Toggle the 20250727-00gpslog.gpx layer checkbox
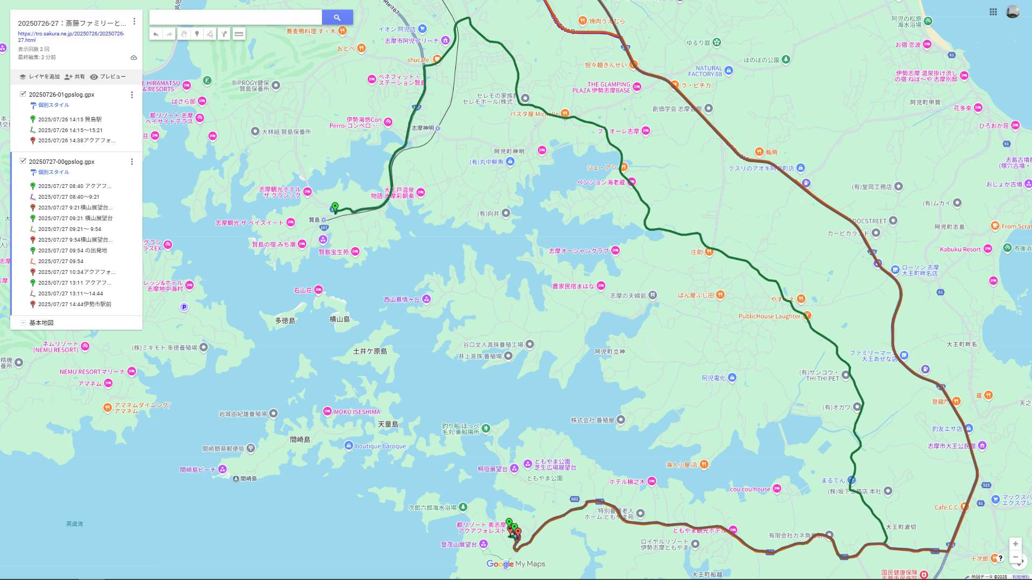1032x580 pixels. coord(23,161)
